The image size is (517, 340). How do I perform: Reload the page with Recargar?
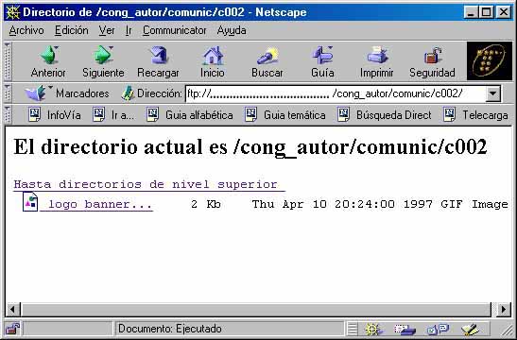tap(158, 62)
